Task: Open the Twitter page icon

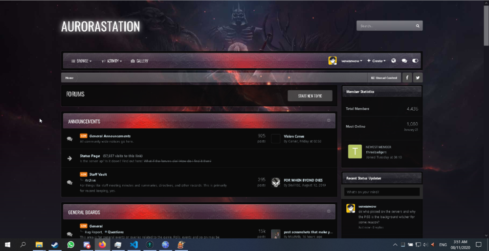Action: pos(418,77)
